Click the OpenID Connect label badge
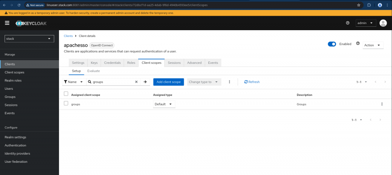The width and height of the screenshot is (392, 175). point(102,45)
